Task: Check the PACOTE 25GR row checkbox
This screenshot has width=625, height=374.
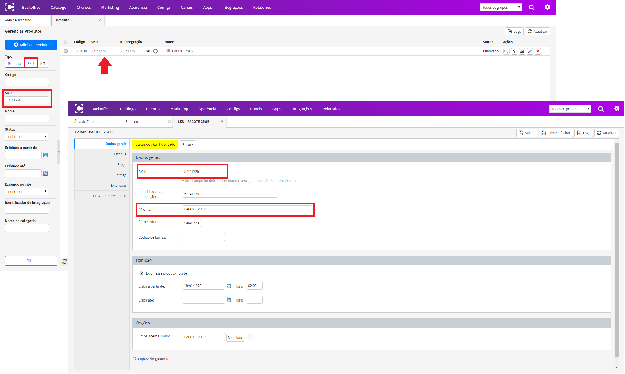Action: coord(66,51)
